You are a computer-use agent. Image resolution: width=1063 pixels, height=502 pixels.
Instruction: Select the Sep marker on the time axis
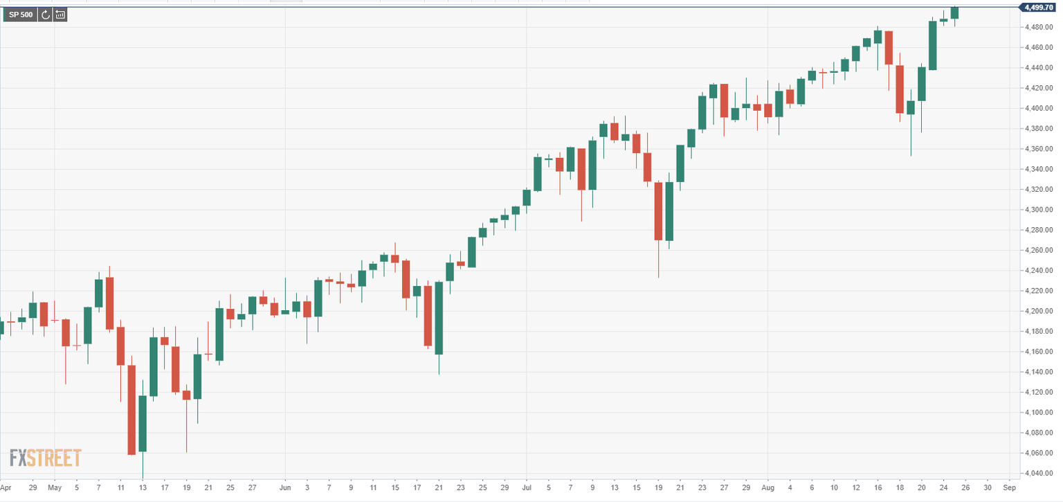point(1009,487)
